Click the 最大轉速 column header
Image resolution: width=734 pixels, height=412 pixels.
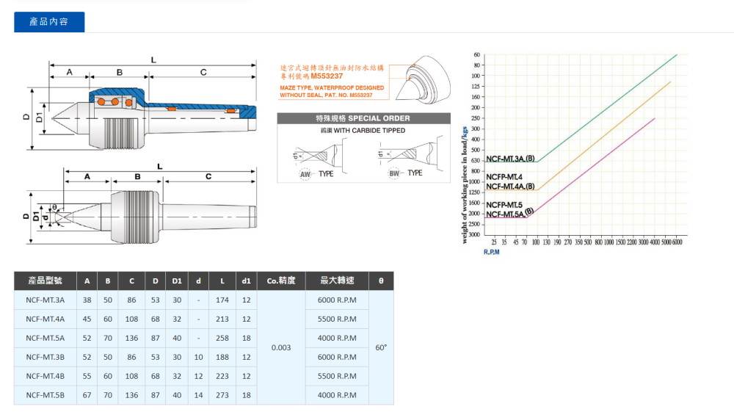(x=337, y=281)
